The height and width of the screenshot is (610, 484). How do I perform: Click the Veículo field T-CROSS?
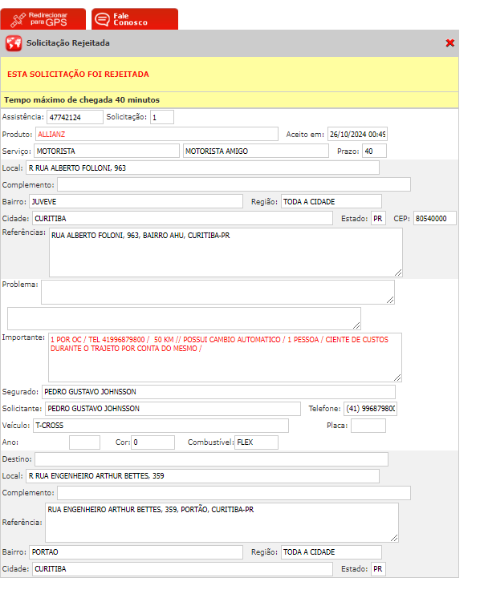tap(161, 426)
